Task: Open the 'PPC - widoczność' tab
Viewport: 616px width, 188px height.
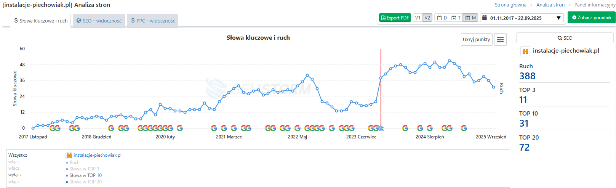Action: point(153,21)
